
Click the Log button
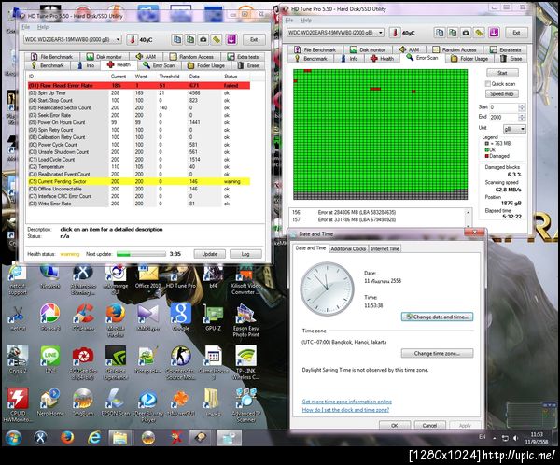(245, 254)
